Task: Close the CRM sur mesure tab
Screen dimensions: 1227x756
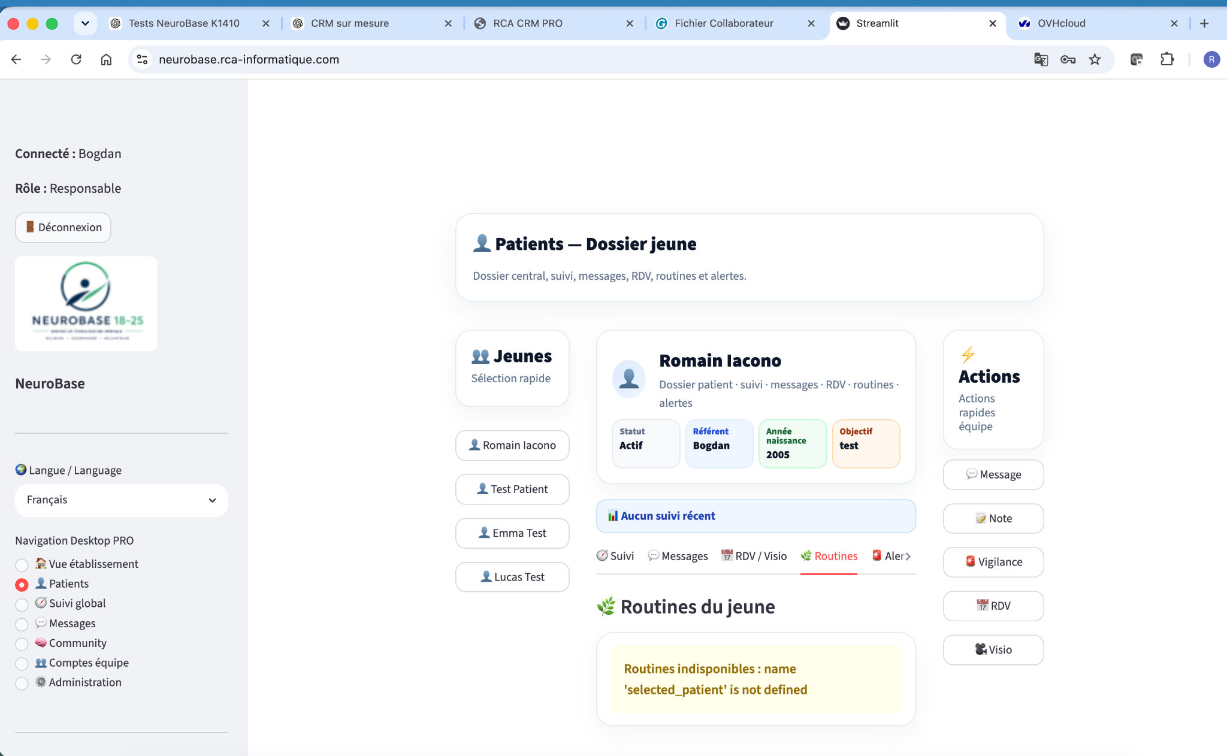Action: tap(448, 23)
